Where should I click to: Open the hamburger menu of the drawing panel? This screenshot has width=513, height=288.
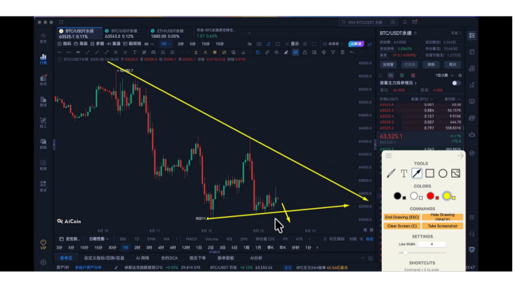tap(388, 155)
